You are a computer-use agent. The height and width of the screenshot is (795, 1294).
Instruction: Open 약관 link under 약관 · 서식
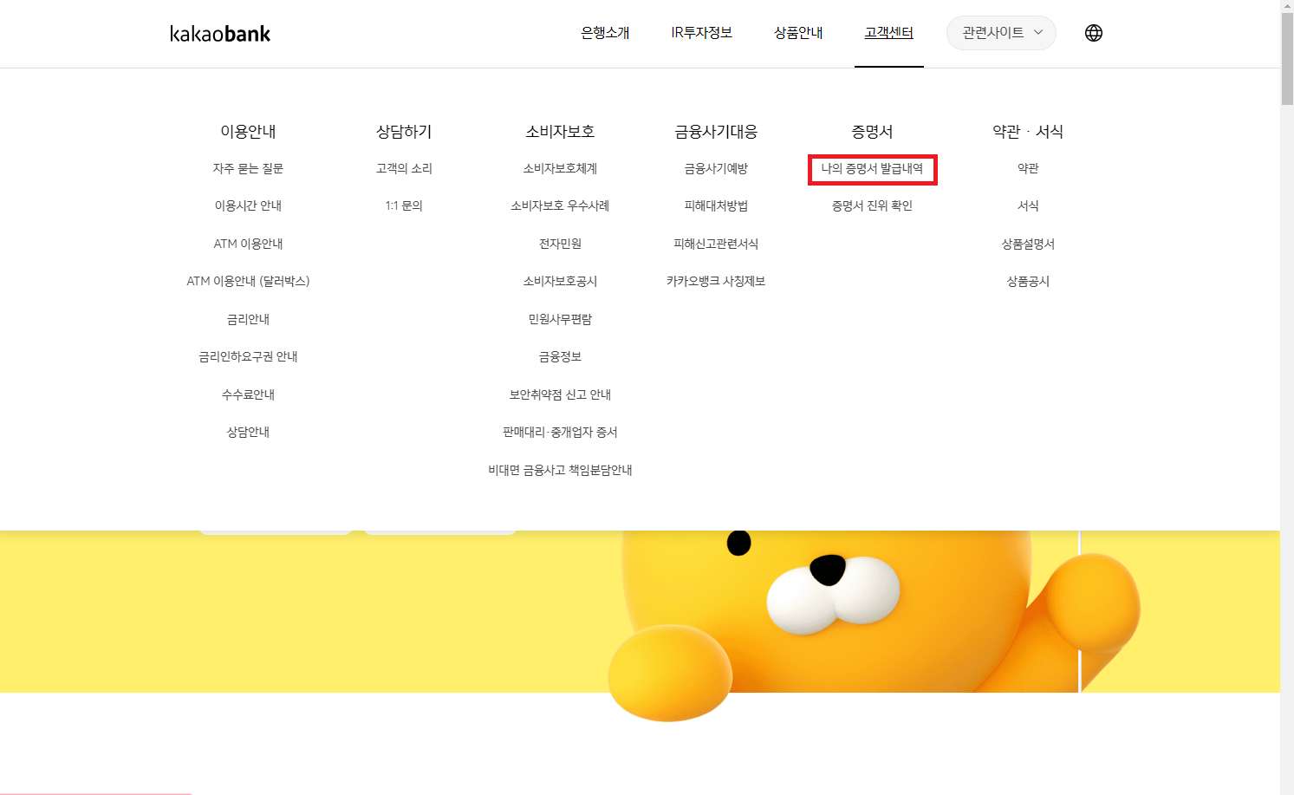(1028, 168)
